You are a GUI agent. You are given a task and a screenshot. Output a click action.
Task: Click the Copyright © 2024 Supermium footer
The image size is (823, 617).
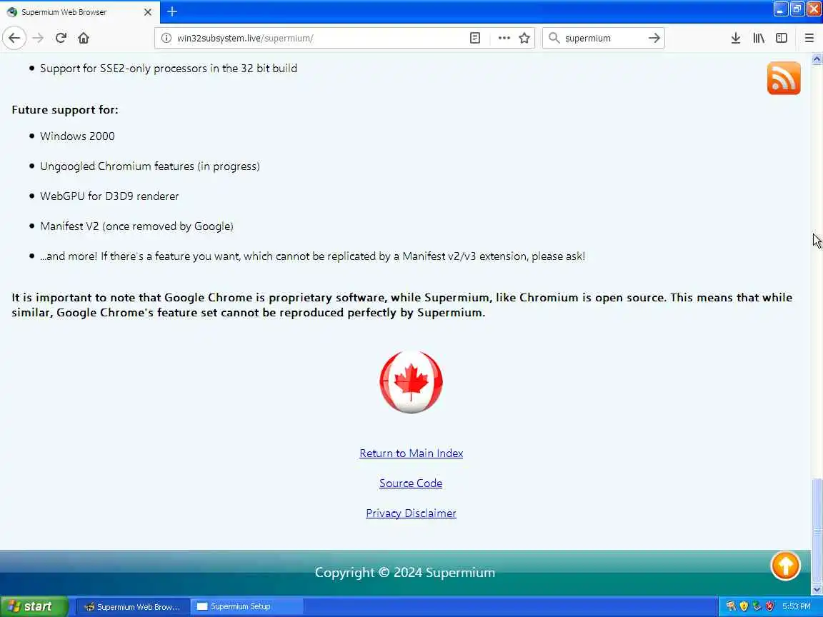[x=404, y=573]
